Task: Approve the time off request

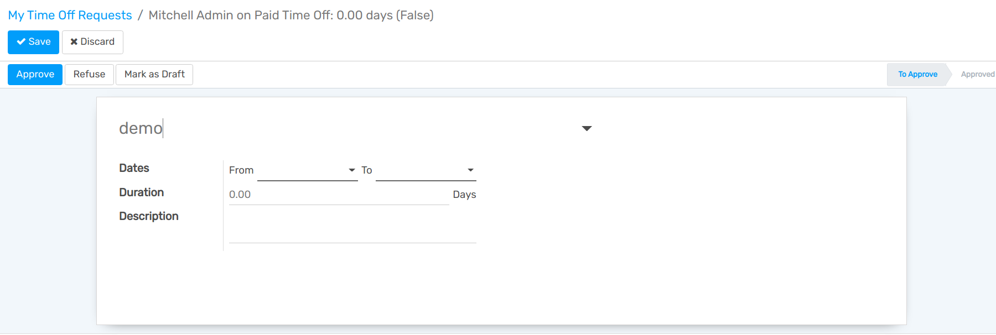Action: pos(35,74)
